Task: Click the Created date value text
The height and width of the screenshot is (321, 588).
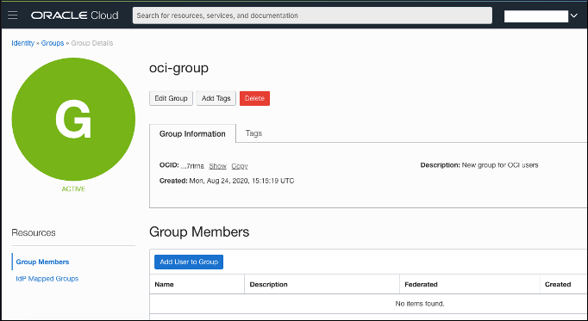Action: tap(241, 181)
